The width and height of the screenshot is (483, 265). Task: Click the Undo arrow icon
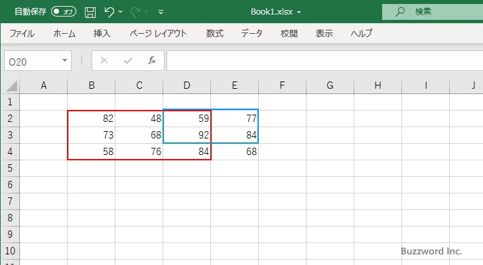point(109,11)
